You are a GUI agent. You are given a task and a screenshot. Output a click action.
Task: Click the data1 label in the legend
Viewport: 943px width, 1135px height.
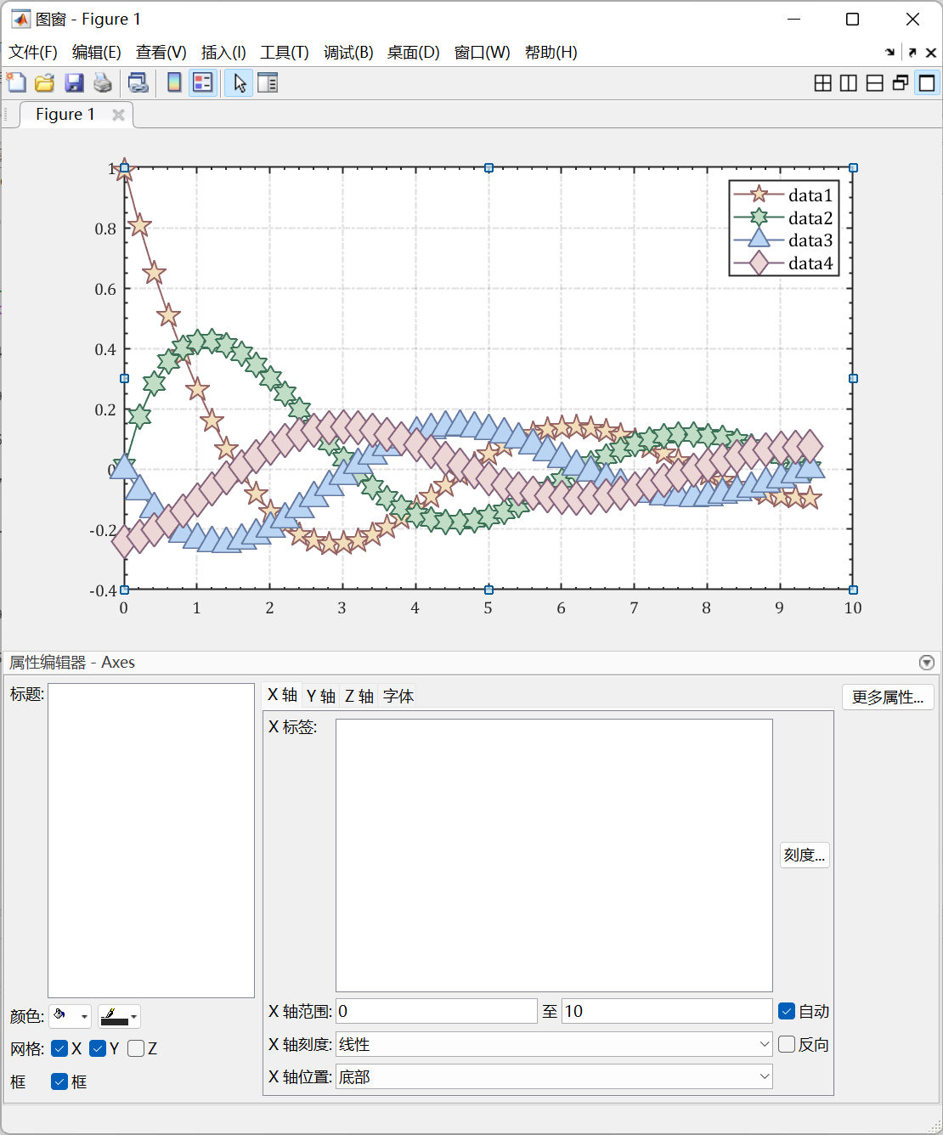(x=810, y=195)
